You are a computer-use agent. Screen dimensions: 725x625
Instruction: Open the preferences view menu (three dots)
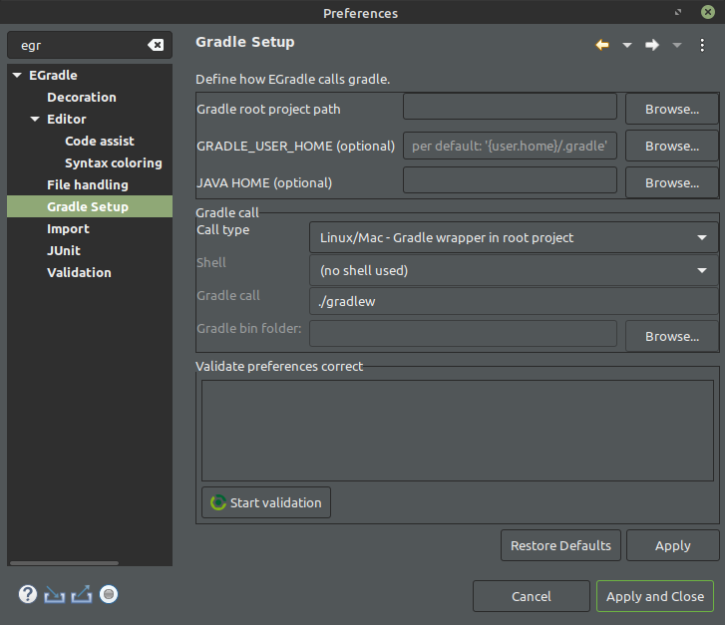(702, 45)
